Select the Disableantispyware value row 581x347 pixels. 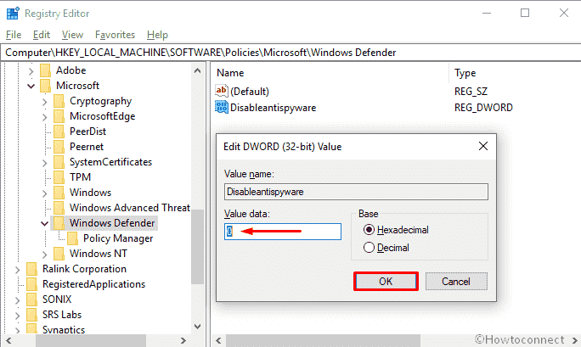coord(273,107)
